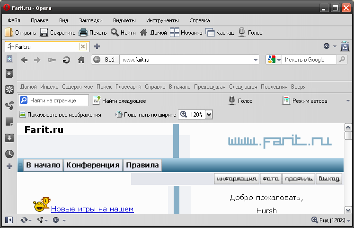Toggle the panel sidebar with bottom-left button
The image size is (354, 228).
9,220
